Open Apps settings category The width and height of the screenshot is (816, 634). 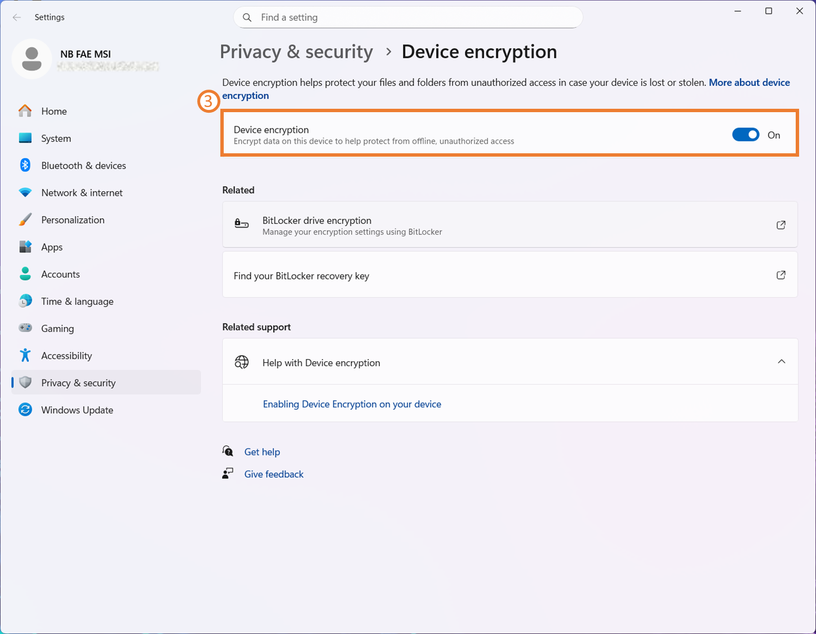[x=52, y=247]
